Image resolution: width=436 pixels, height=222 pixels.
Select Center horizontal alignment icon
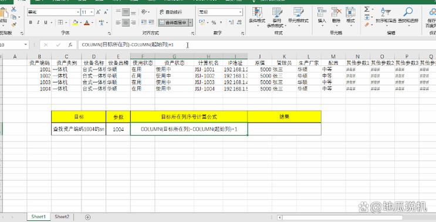pos(126,22)
